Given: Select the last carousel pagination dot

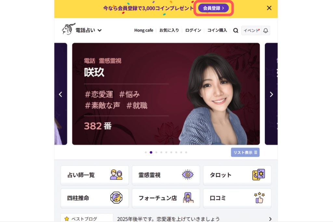Looking at the screenshot, I should pos(186,152).
